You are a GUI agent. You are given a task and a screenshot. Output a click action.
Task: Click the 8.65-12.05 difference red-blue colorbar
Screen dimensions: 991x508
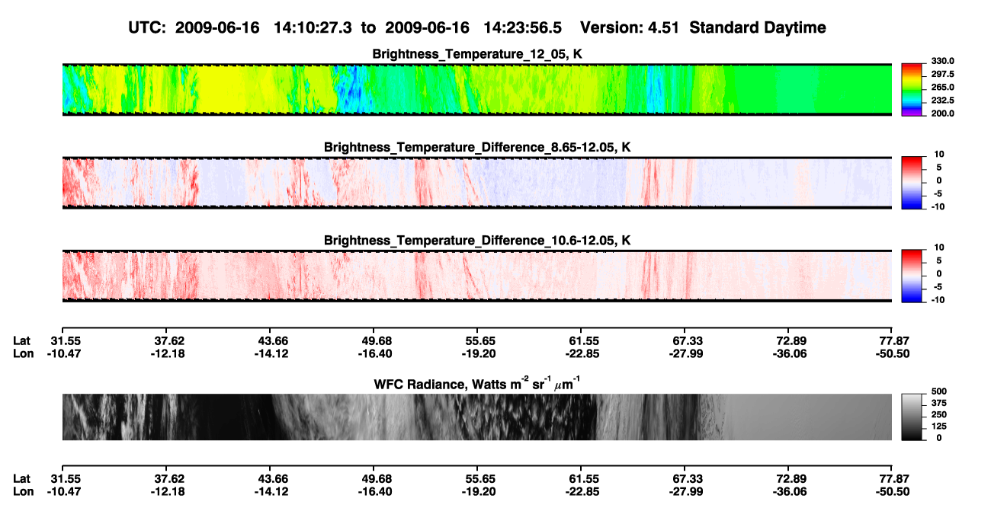coord(912,182)
